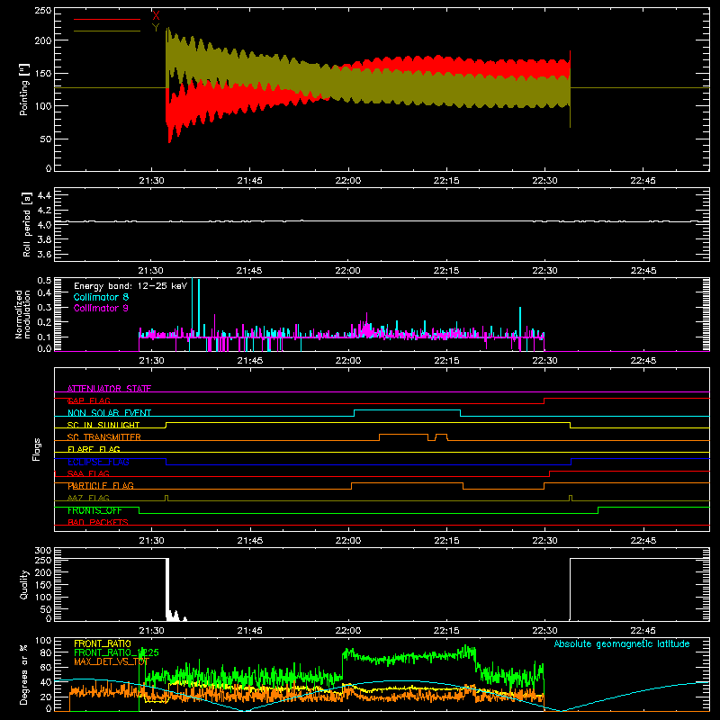
Task: Click the "Flags" vertical axis title
Action: (x=37, y=449)
